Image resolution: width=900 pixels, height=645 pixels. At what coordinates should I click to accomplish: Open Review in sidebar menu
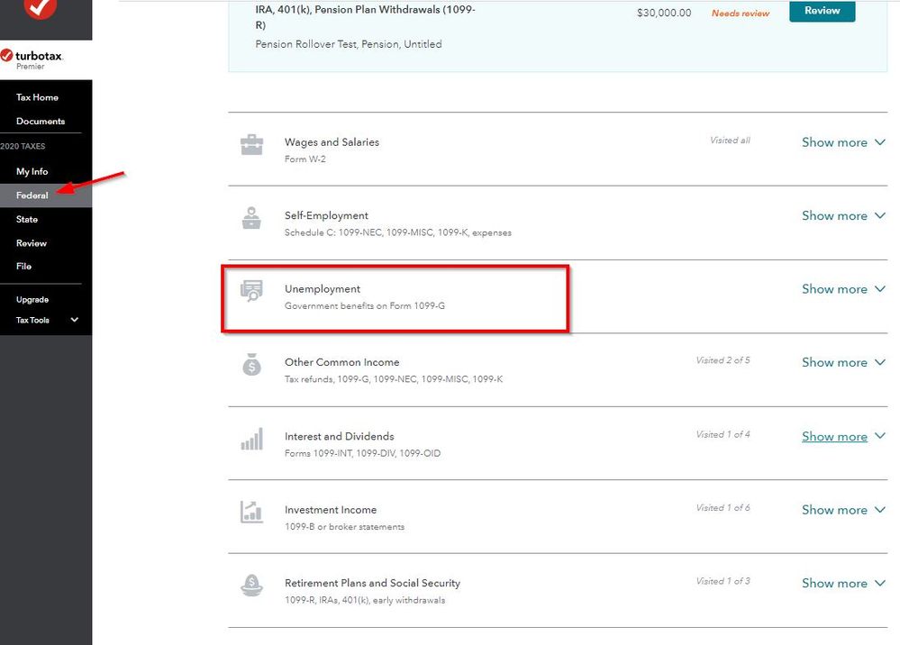pyautogui.click(x=32, y=243)
